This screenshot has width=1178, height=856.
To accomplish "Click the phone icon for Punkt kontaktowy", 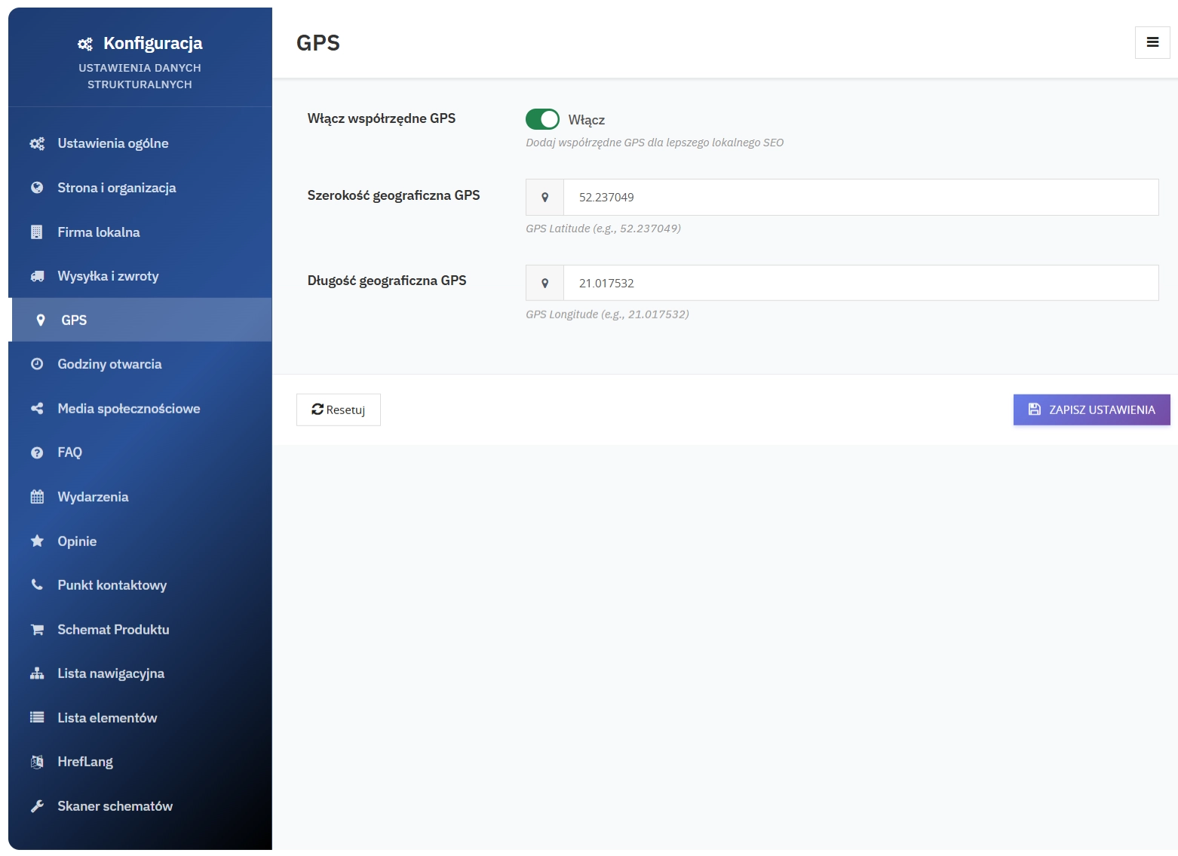I will [x=37, y=584].
